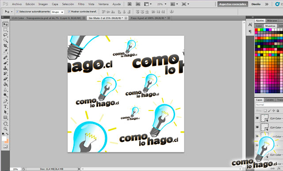Open the paragraph panel icon
This screenshot has height=171, width=283.
coord(250,31)
